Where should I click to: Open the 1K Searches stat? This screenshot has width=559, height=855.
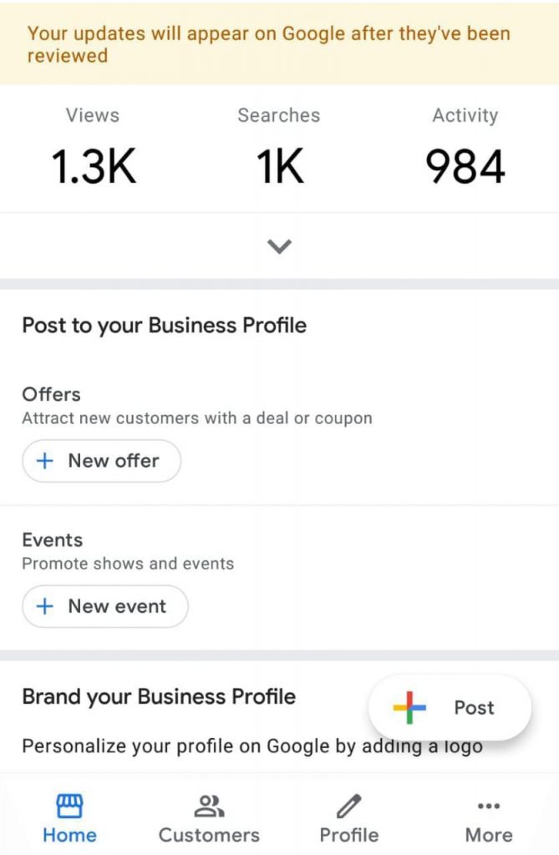click(x=279, y=146)
